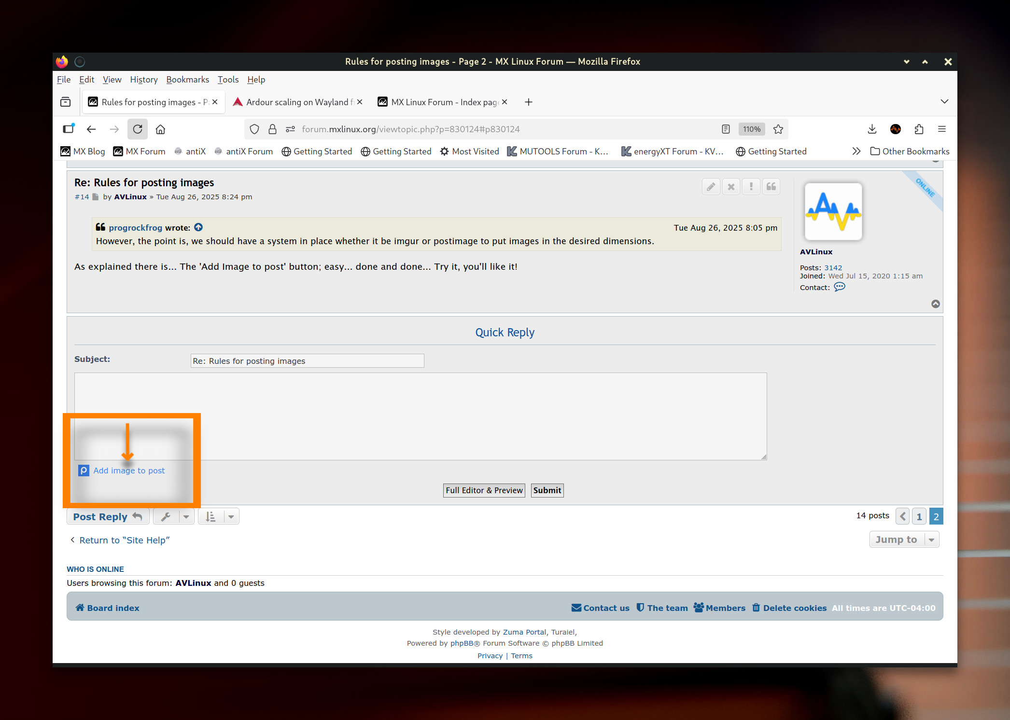Click the reload page button
The height and width of the screenshot is (720, 1010).
coord(138,129)
